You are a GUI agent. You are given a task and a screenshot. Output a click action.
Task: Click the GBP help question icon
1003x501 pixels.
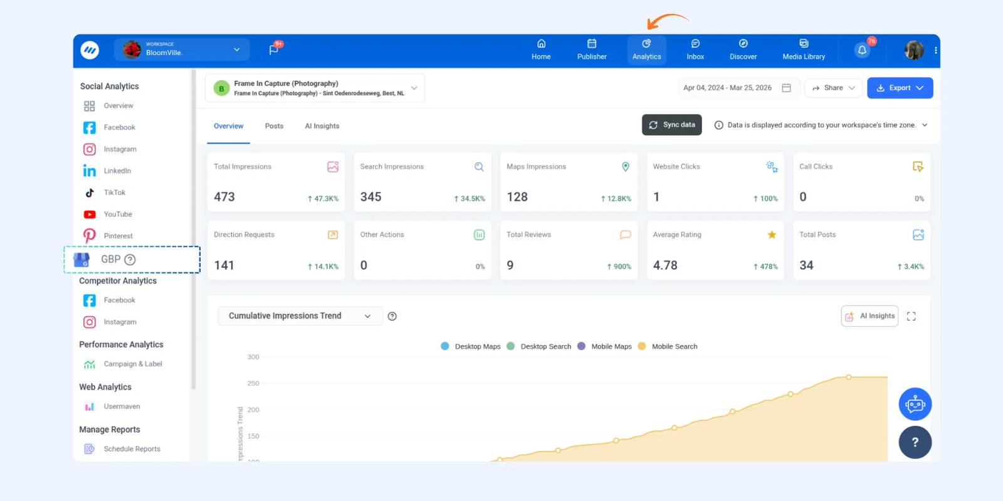[x=130, y=260]
